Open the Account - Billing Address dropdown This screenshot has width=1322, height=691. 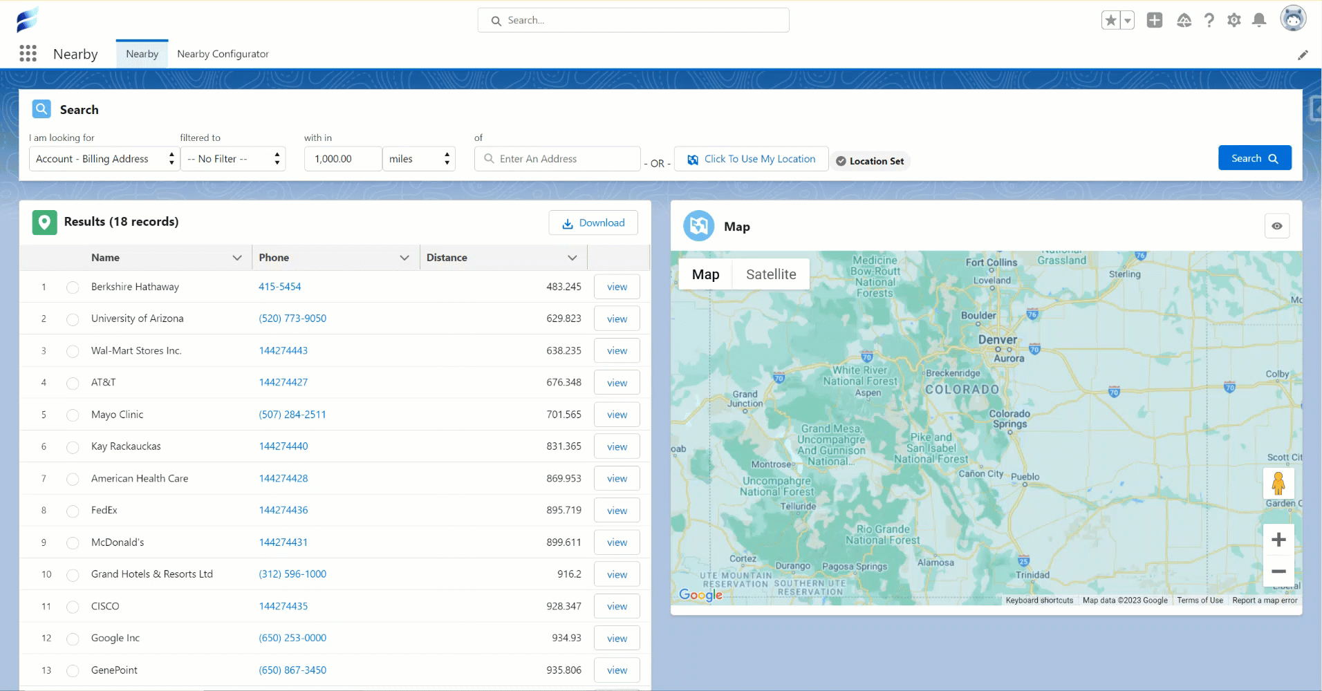tap(104, 159)
